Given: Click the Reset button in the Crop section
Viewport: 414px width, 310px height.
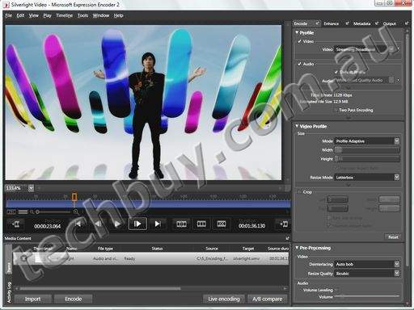Looking at the screenshot, I should [x=393, y=237].
